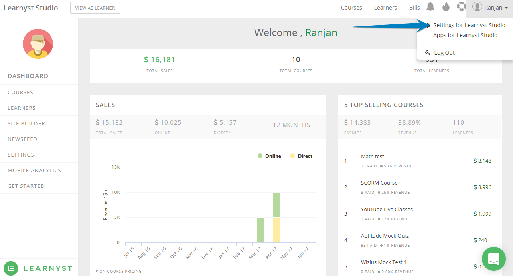Expand the Ranjan account dropdown
Image resolution: width=513 pixels, height=276 pixels.
pyautogui.click(x=490, y=8)
